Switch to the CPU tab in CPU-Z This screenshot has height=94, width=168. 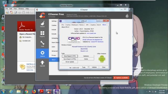tap(62, 25)
